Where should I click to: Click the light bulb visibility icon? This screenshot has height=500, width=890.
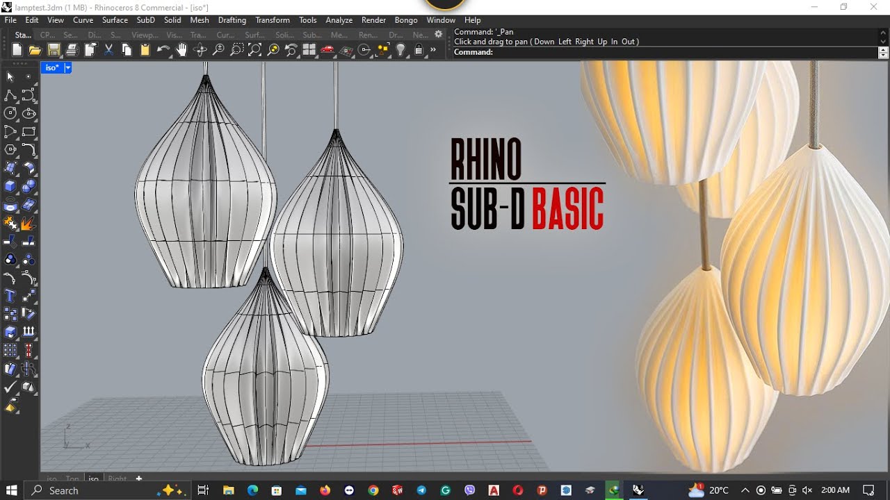click(x=400, y=50)
